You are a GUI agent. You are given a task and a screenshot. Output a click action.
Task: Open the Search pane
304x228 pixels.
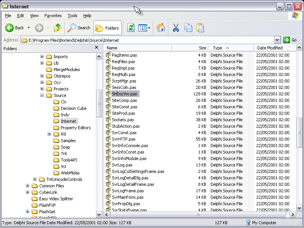click(79, 28)
